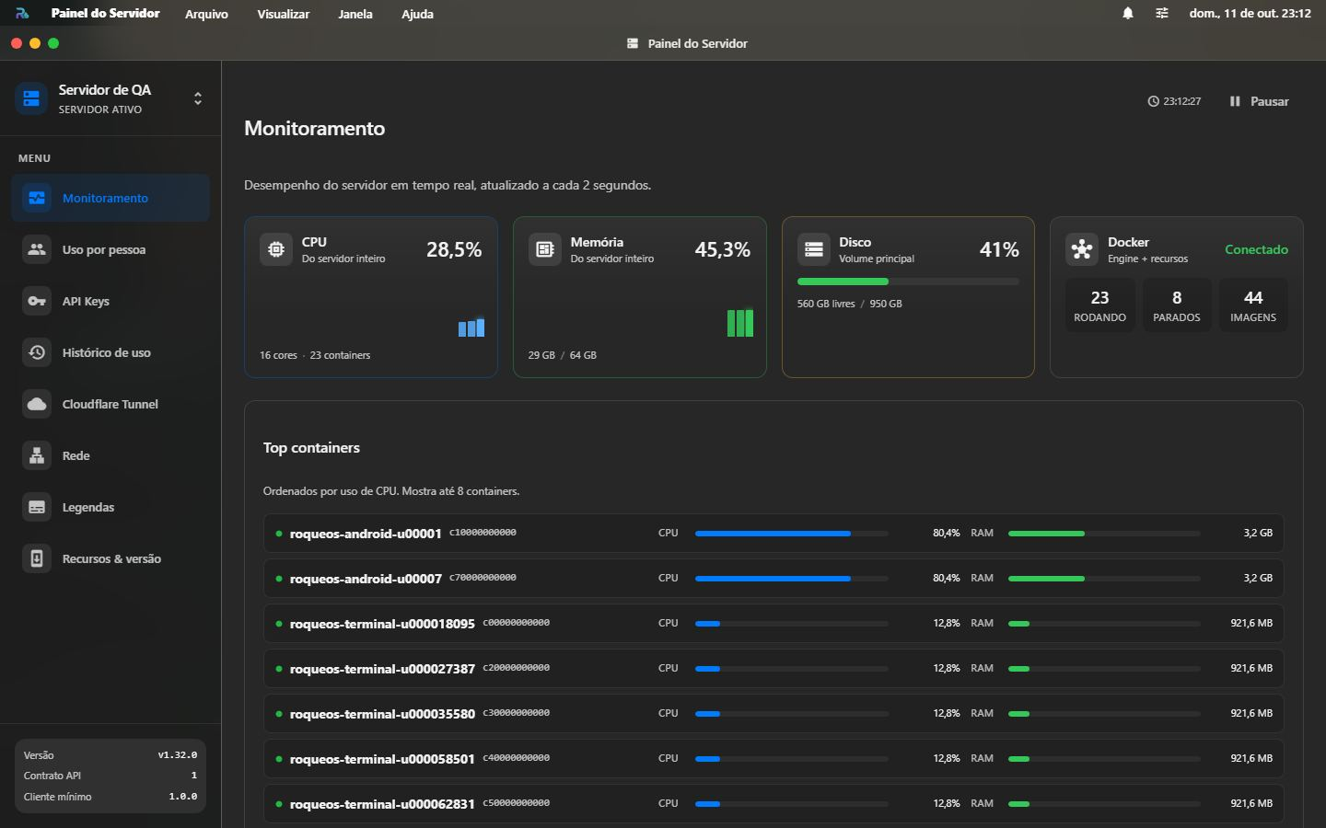Click the CPU chip icon in card
Screen dimensions: 1326x828
point(276,249)
